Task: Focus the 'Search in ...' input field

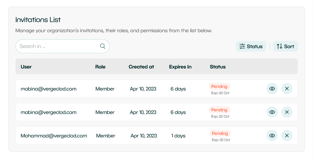Action: point(58,46)
